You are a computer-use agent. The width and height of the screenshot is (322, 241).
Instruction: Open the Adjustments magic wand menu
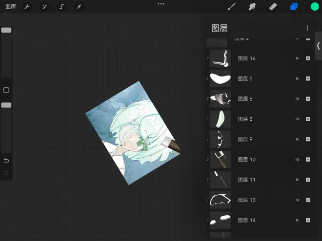pyautogui.click(x=44, y=7)
